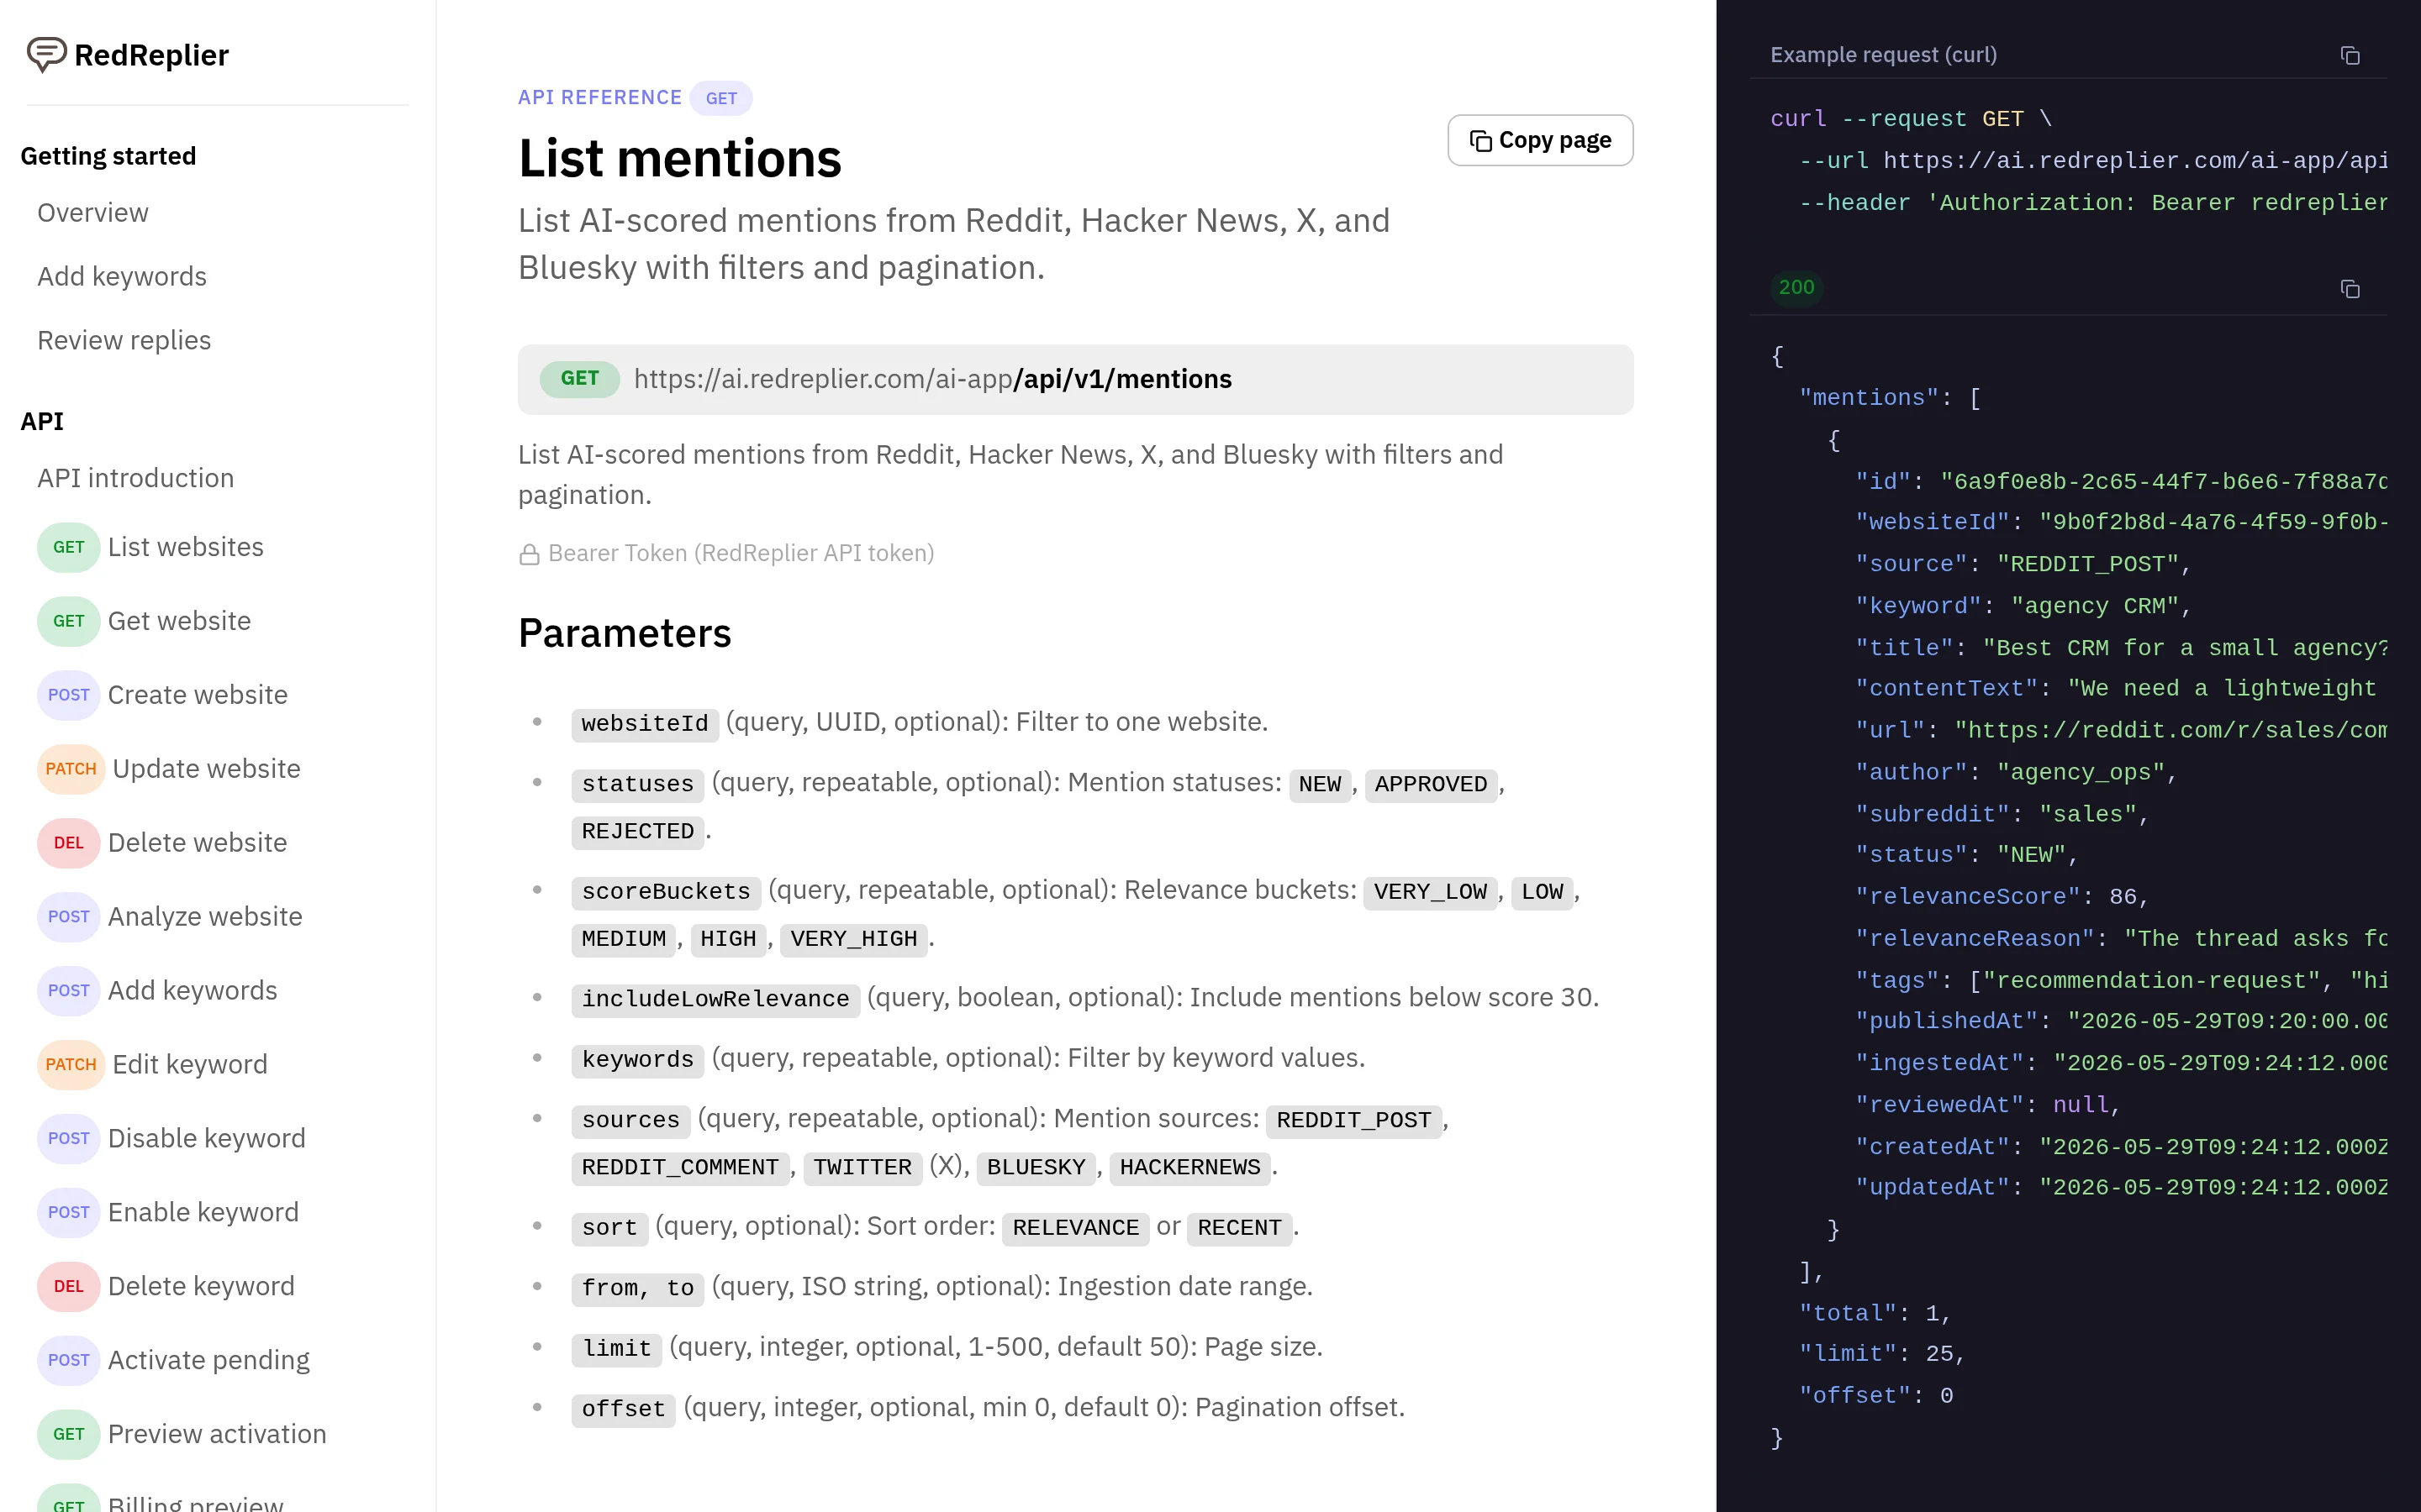Screen dimensions: 2421x1512
Task: Open Add keywords under Getting started
Action: point(122,276)
